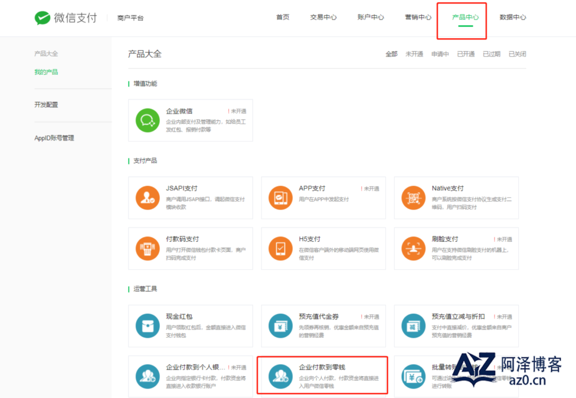This screenshot has height=398, width=576.
Task: Click the APP支付 orange phone icon
Action: (x=280, y=197)
